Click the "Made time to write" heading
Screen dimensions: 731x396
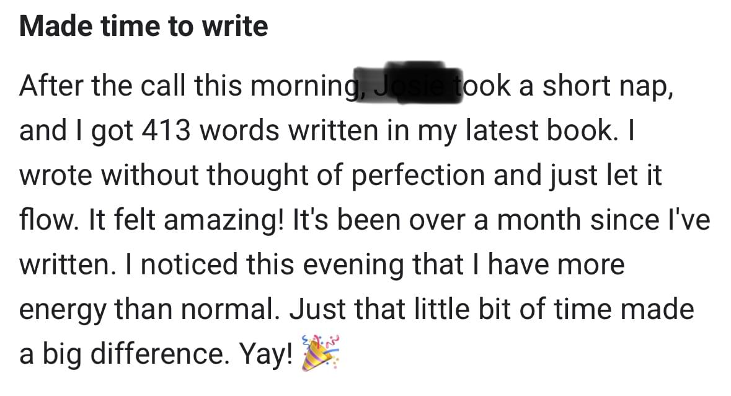pos(143,28)
